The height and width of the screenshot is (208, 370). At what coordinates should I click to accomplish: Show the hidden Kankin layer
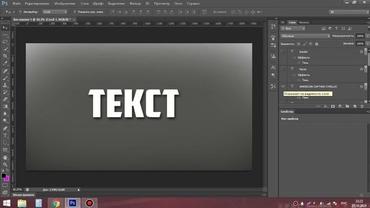point(283,51)
